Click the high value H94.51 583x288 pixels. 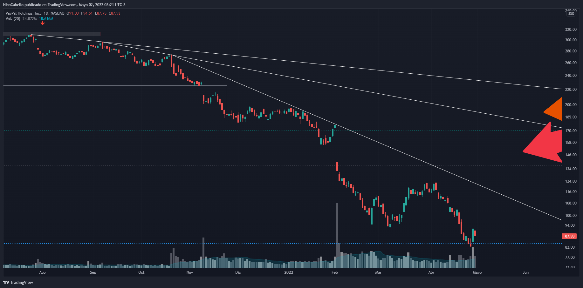[x=87, y=13]
